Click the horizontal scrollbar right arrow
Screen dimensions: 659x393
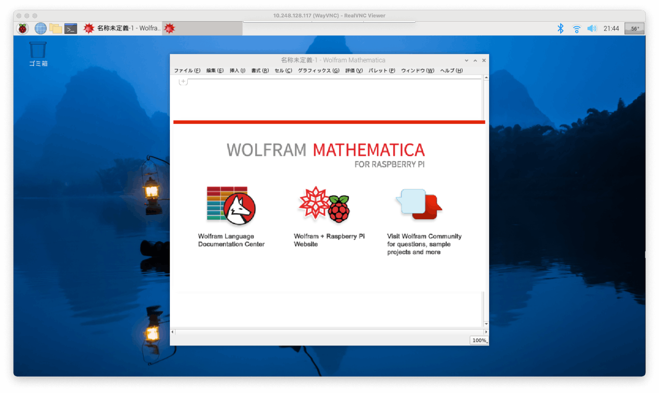point(486,332)
